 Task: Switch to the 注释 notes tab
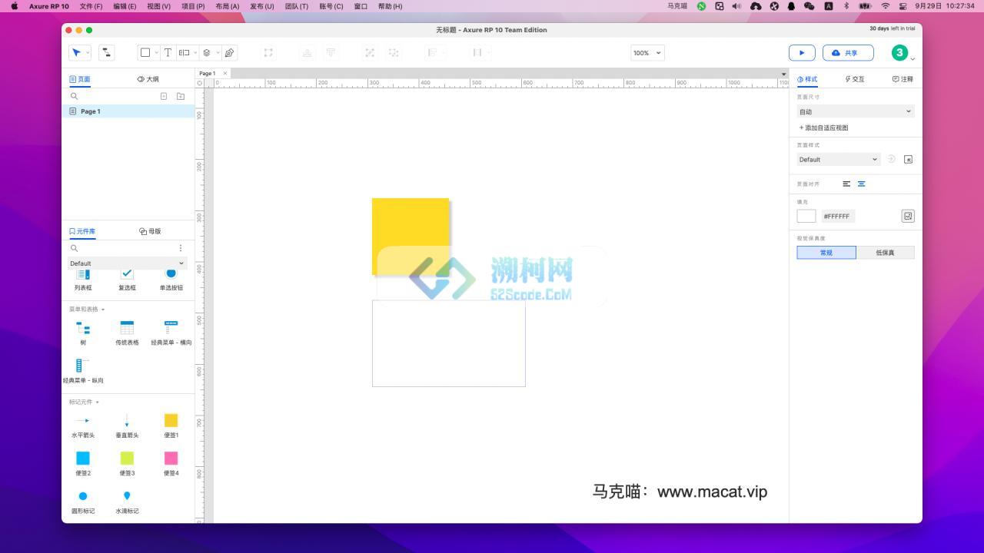903,79
